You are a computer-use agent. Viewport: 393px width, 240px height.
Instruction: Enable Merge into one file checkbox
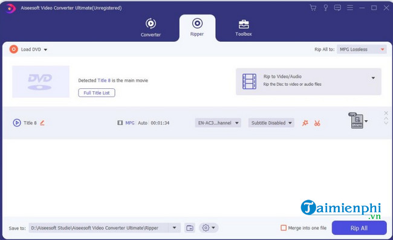(284, 228)
